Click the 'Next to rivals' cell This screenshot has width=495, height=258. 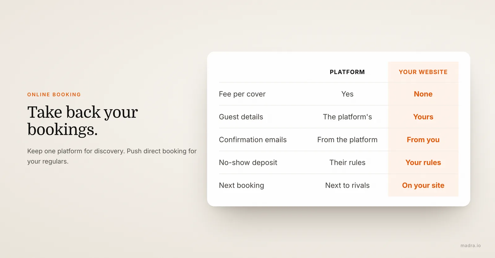click(x=347, y=185)
